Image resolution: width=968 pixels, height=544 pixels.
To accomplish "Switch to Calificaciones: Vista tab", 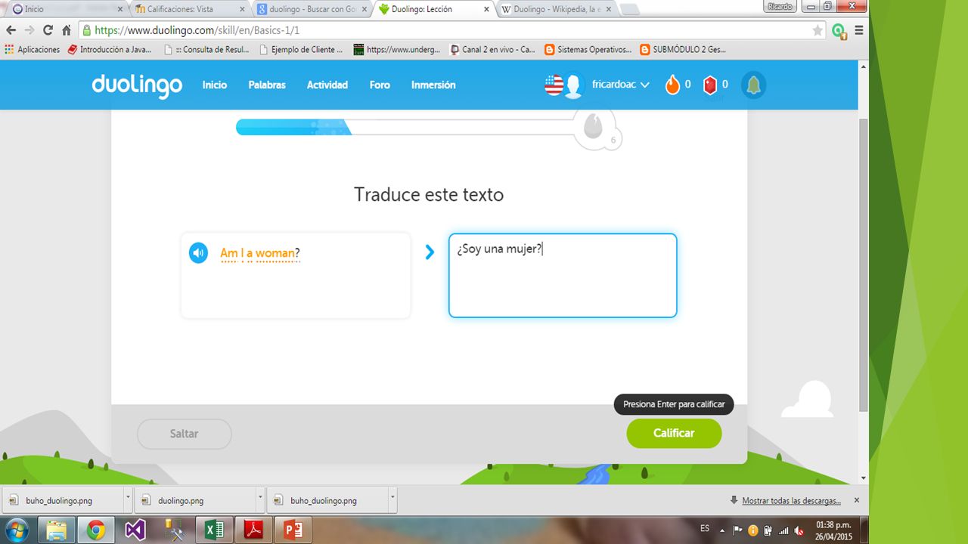I will [189, 9].
